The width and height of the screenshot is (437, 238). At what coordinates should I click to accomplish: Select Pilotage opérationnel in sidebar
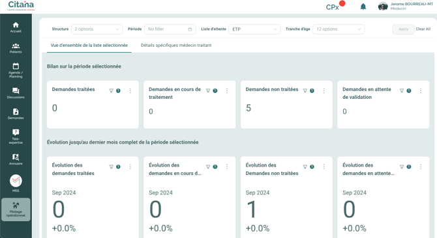pyautogui.click(x=16, y=209)
